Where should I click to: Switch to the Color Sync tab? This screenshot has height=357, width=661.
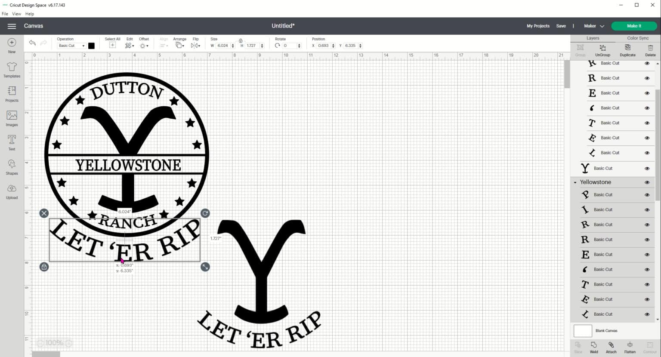coord(638,38)
